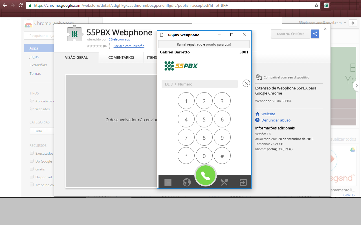The image size is (361, 225).
Task: Click the star rating in extension header
Action: (94, 46)
